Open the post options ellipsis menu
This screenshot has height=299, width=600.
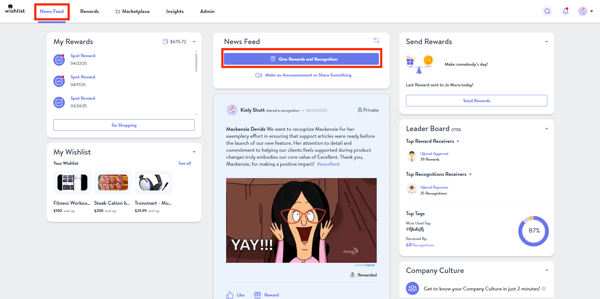382,101
